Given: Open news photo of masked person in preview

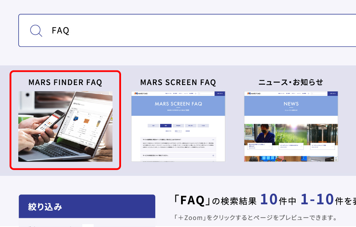Looking at the screenshot, I should (260, 135).
